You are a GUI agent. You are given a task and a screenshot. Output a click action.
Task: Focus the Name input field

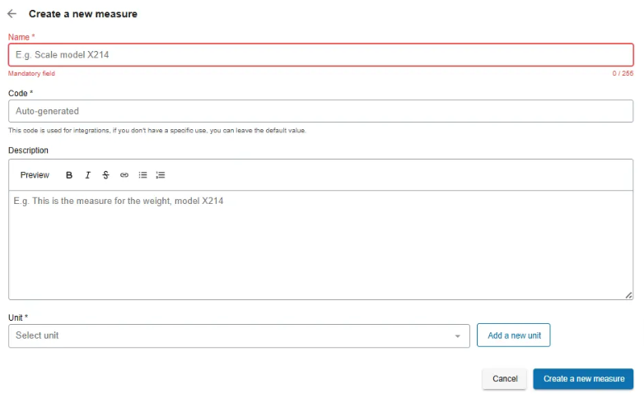tap(320, 55)
